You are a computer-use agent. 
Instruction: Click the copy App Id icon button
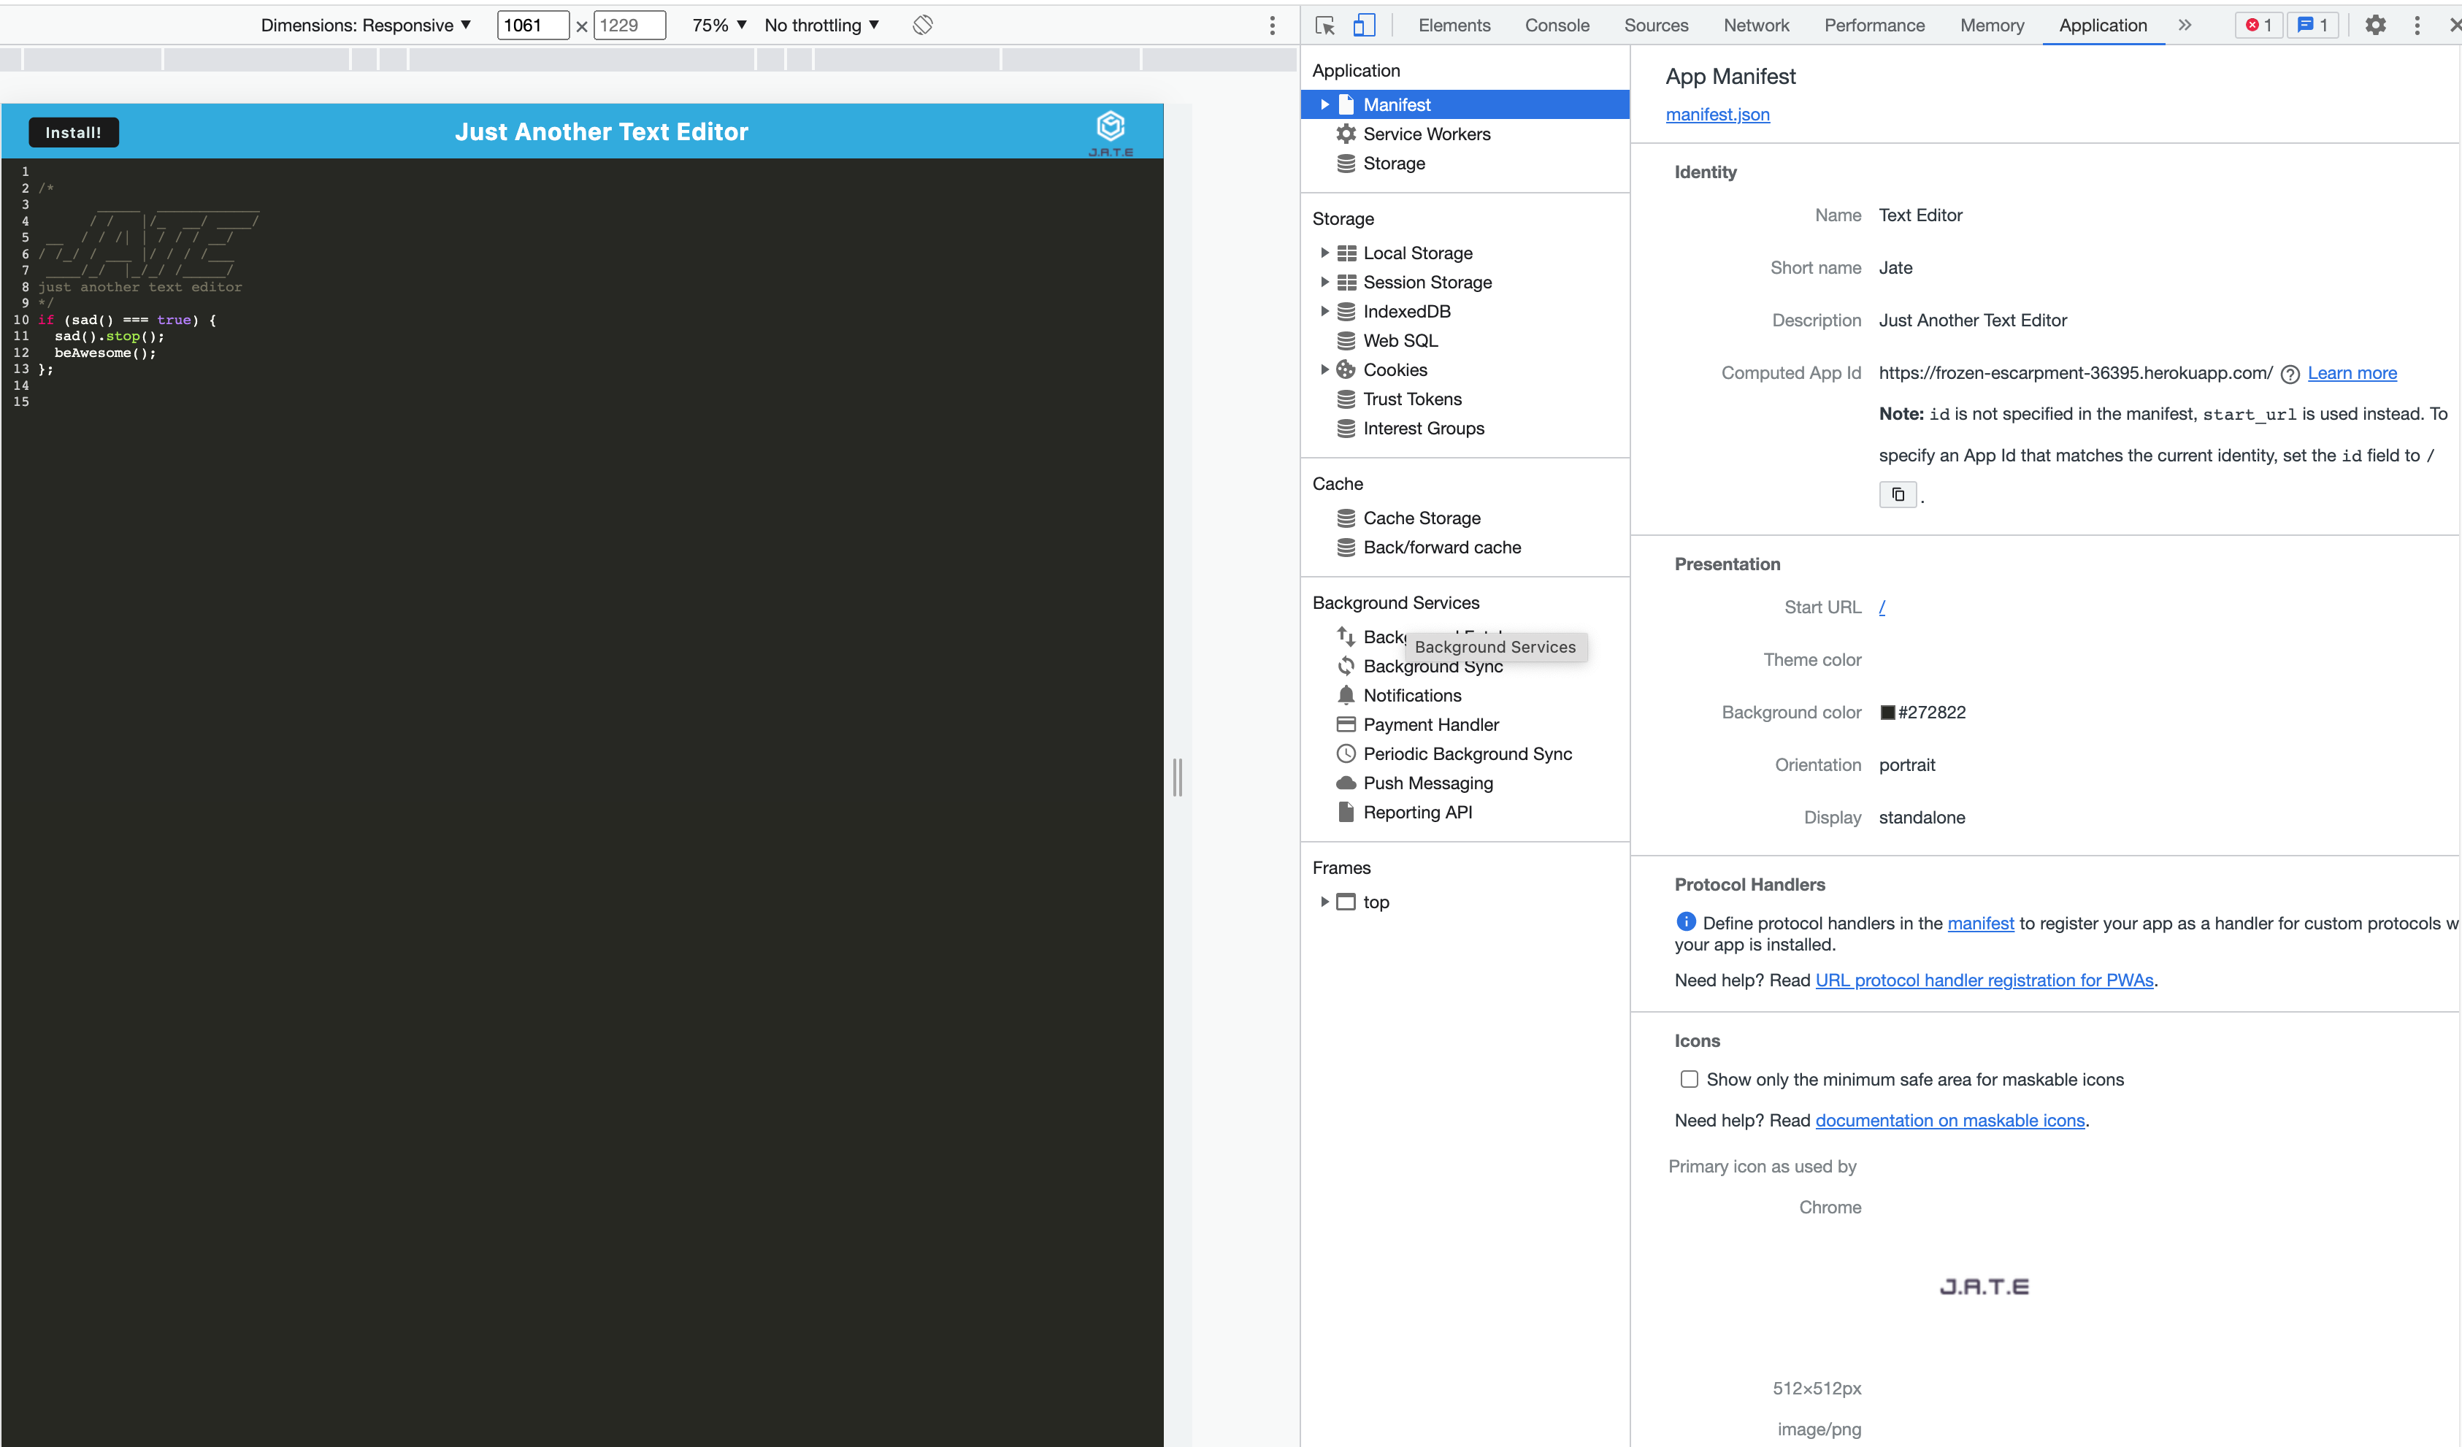[1898, 494]
